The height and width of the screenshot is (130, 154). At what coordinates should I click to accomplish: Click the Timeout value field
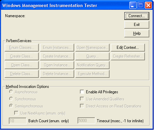(86, 121)
